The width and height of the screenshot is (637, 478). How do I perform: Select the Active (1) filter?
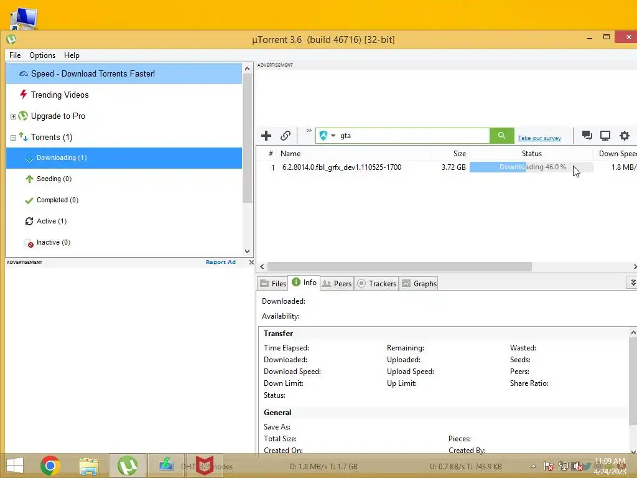tap(52, 221)
